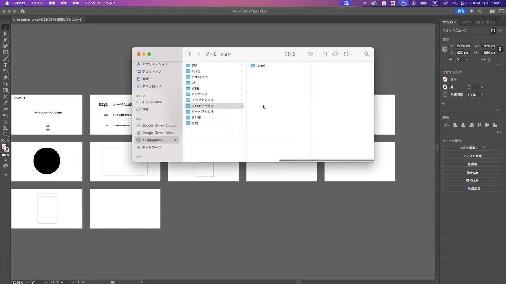The width and height of the screenshot is (506, 284).
Task: Open Finder action ellipsis dropdown
Action: click(x=348, y=54)
